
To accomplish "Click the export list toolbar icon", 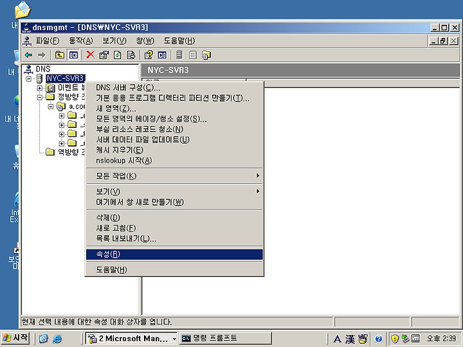I will tap(131, 55).
